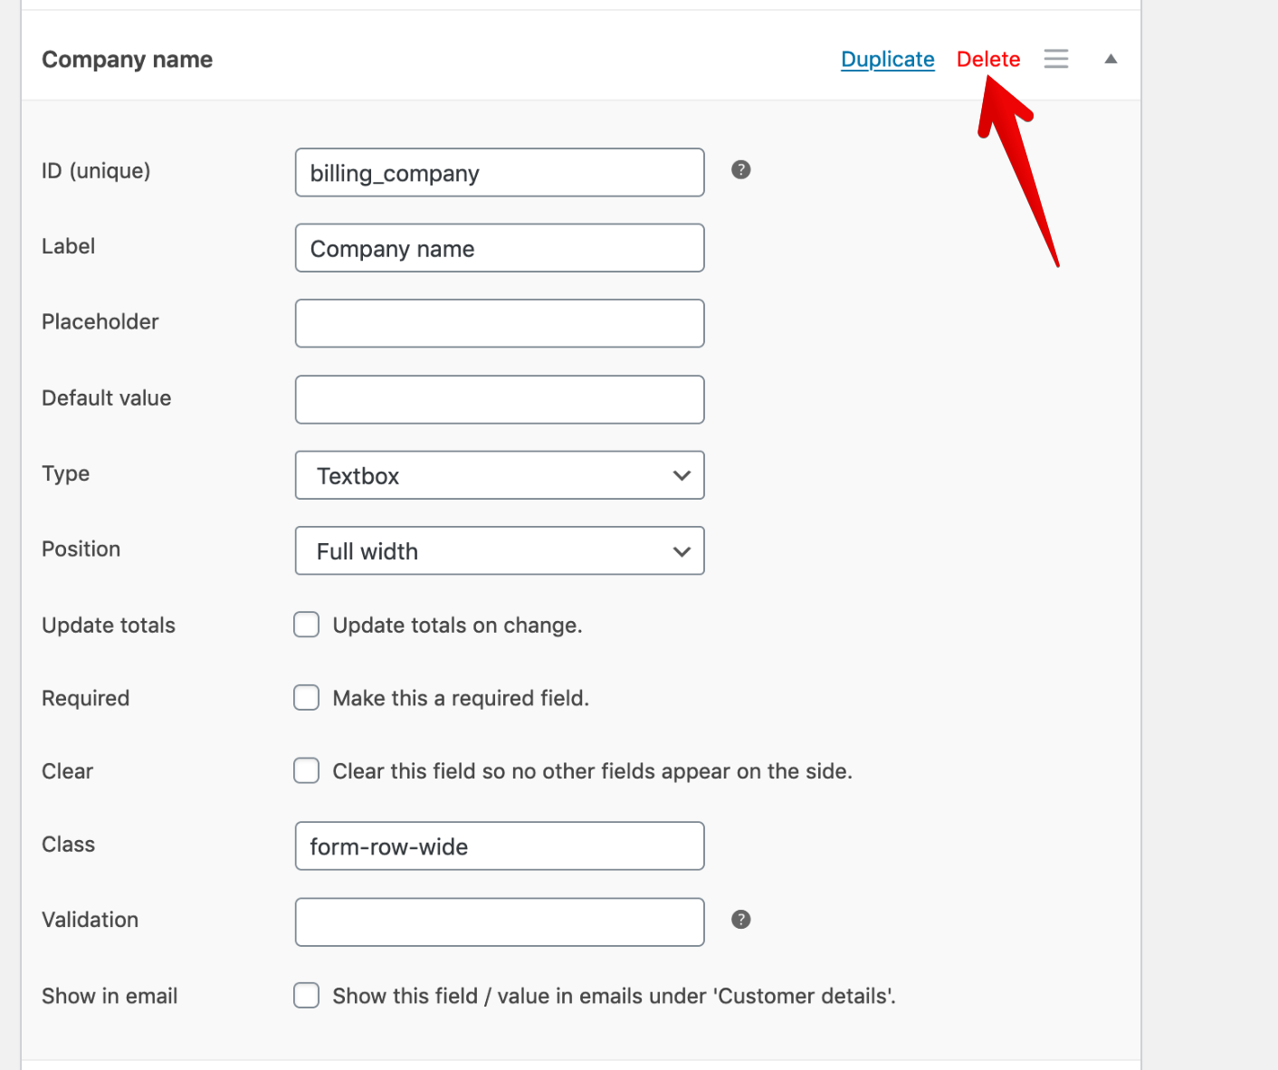
Task: Check Make this a required field
Action: point(307,698)
